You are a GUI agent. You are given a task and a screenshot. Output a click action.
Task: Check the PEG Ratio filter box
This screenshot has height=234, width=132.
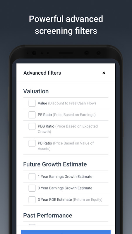[32, 126]
